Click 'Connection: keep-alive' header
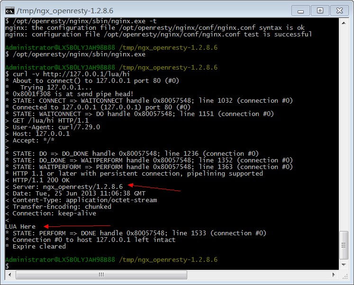 [51, 214]
